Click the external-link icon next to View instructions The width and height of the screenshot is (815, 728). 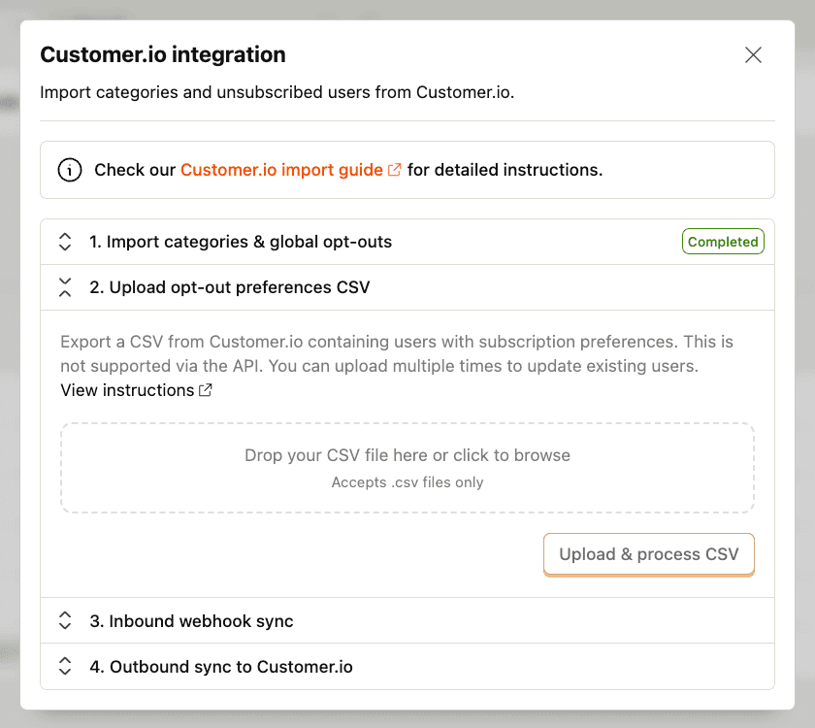coord(206,390)
